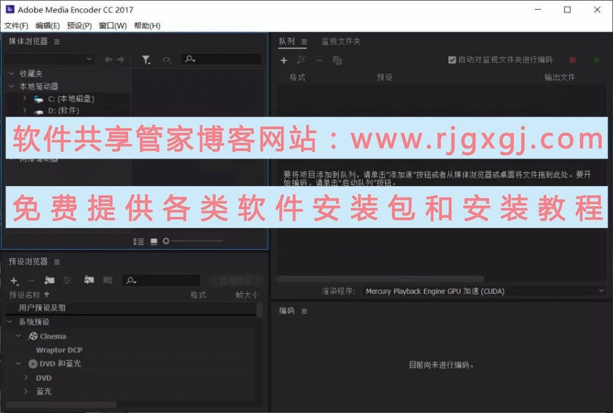Select the D: (软件) drive entry
This screenshot has width=613, height=413.
tap(63, 111)
